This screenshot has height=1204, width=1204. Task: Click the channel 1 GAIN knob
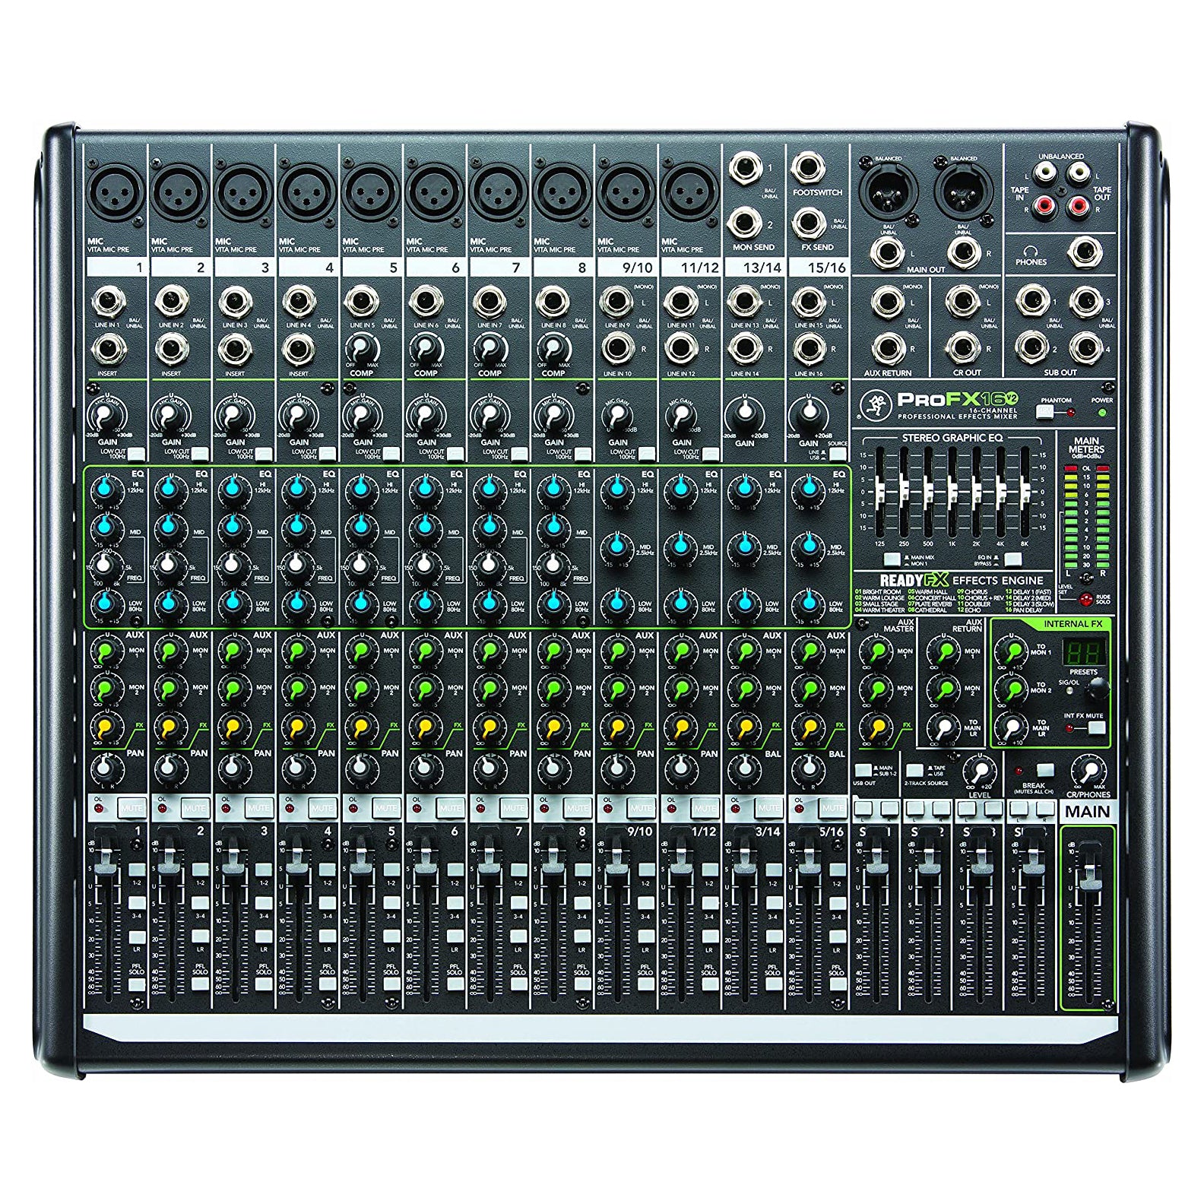(x=107, y=415)
